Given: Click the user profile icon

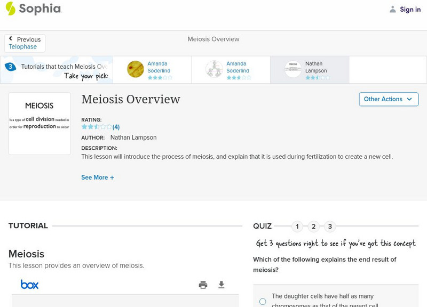Looking at the screenshot, I should pyautogui.click(x=393, y=9).
